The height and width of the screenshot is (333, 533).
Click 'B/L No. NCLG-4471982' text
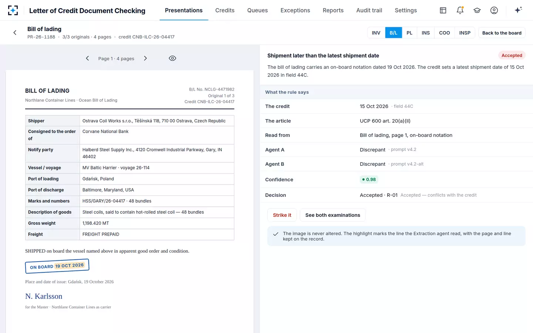tap(212, 89)
